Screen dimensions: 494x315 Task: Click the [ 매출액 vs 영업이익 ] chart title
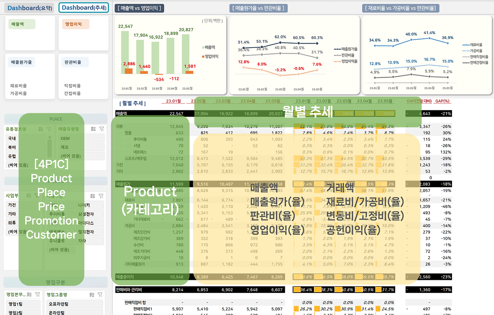(x=140, y=8)
